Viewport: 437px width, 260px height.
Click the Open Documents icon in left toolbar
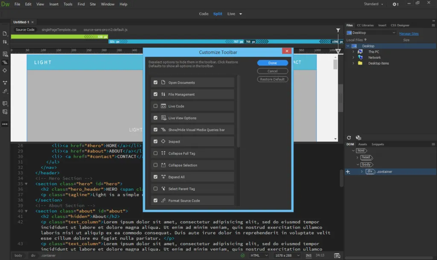tap(5, 34)
